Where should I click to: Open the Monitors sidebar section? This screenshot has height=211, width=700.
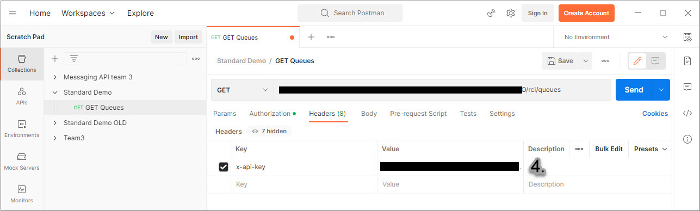pyautogui.click(x=22, y=194)
